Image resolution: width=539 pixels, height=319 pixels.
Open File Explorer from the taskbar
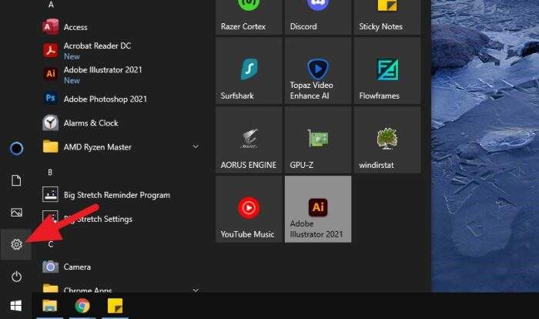(50, 306)
